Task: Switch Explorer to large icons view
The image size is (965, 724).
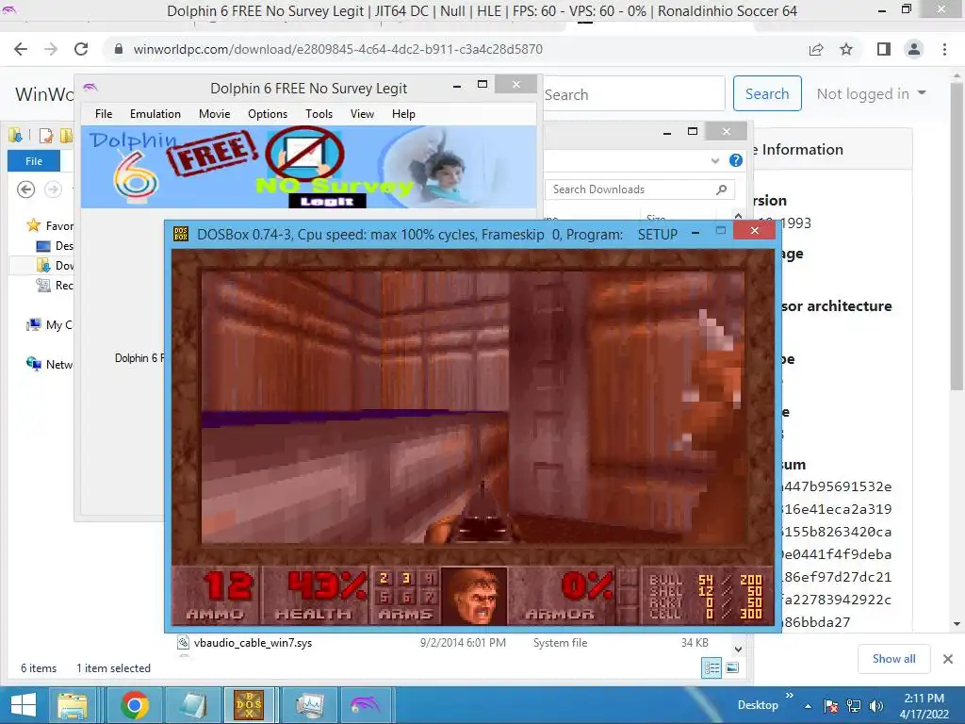Action: (732, 668)
